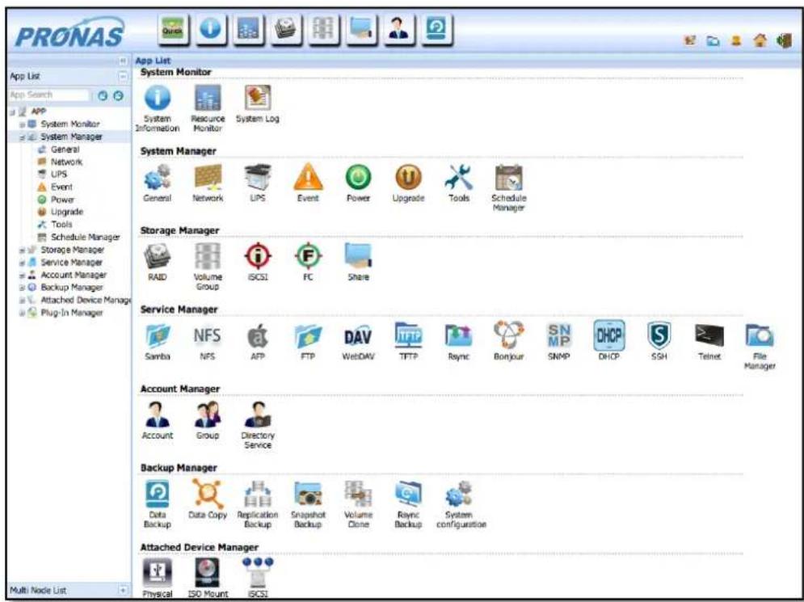The image size is (804, 602).
Task: Open the Bonjour service icon
Action: pos(508,335)
